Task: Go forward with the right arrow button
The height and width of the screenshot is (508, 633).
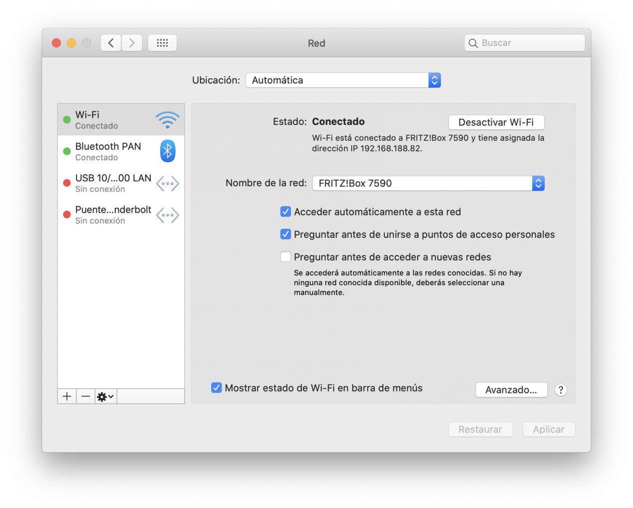Action: coord(132,43)
